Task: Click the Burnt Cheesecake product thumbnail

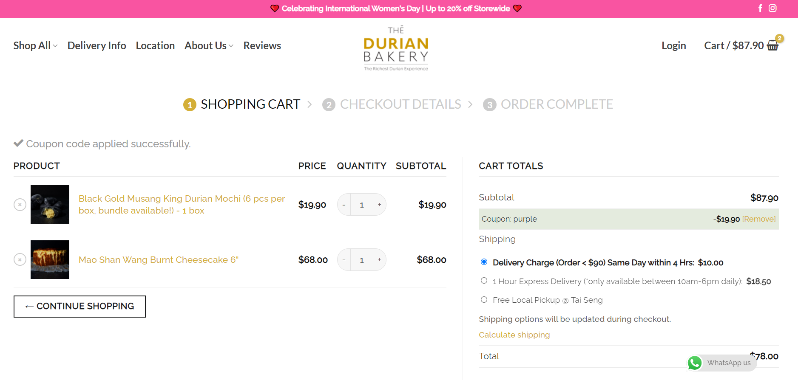Action: tap(50, 259)
